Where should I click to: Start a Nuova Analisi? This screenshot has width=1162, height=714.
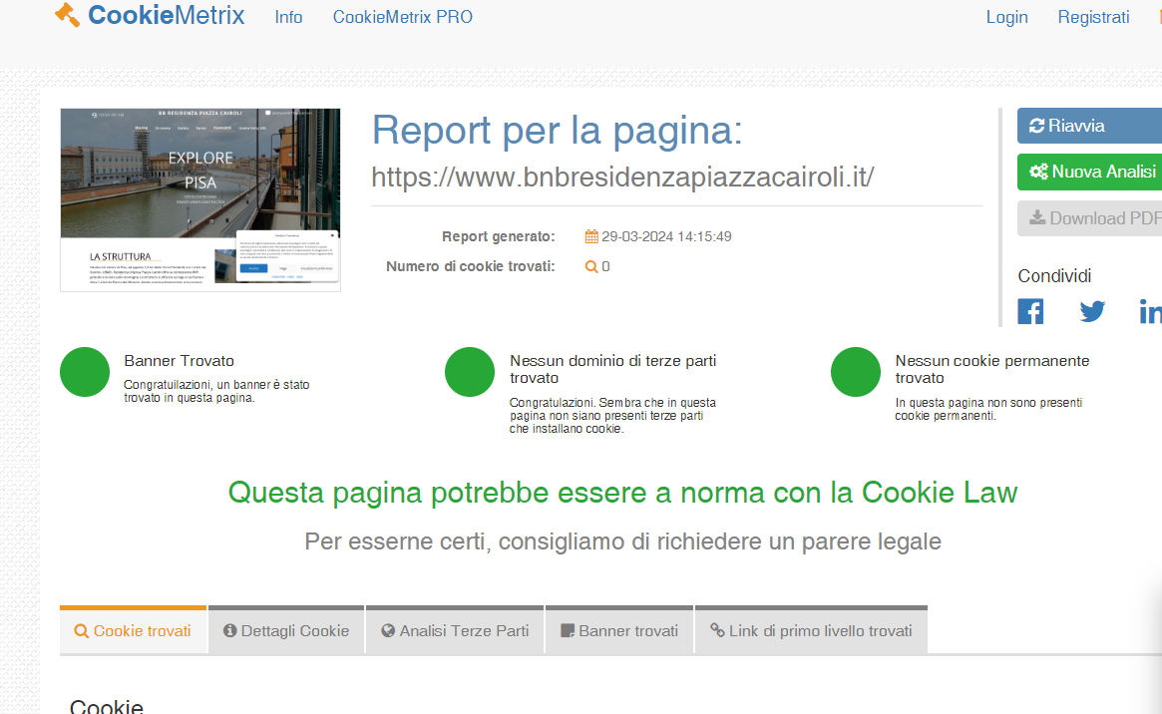pyautogui.click(x=1089, y=172)
